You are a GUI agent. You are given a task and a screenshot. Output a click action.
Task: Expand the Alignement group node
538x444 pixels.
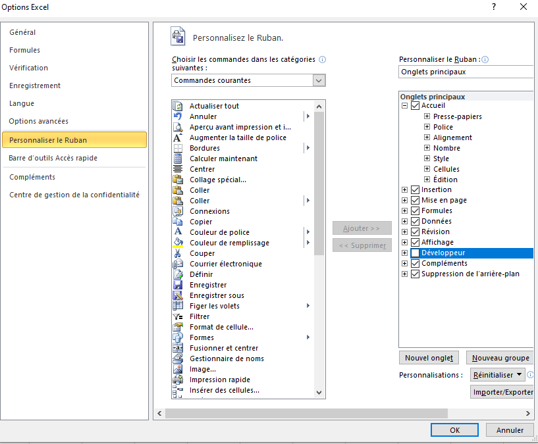click(427, 137)
